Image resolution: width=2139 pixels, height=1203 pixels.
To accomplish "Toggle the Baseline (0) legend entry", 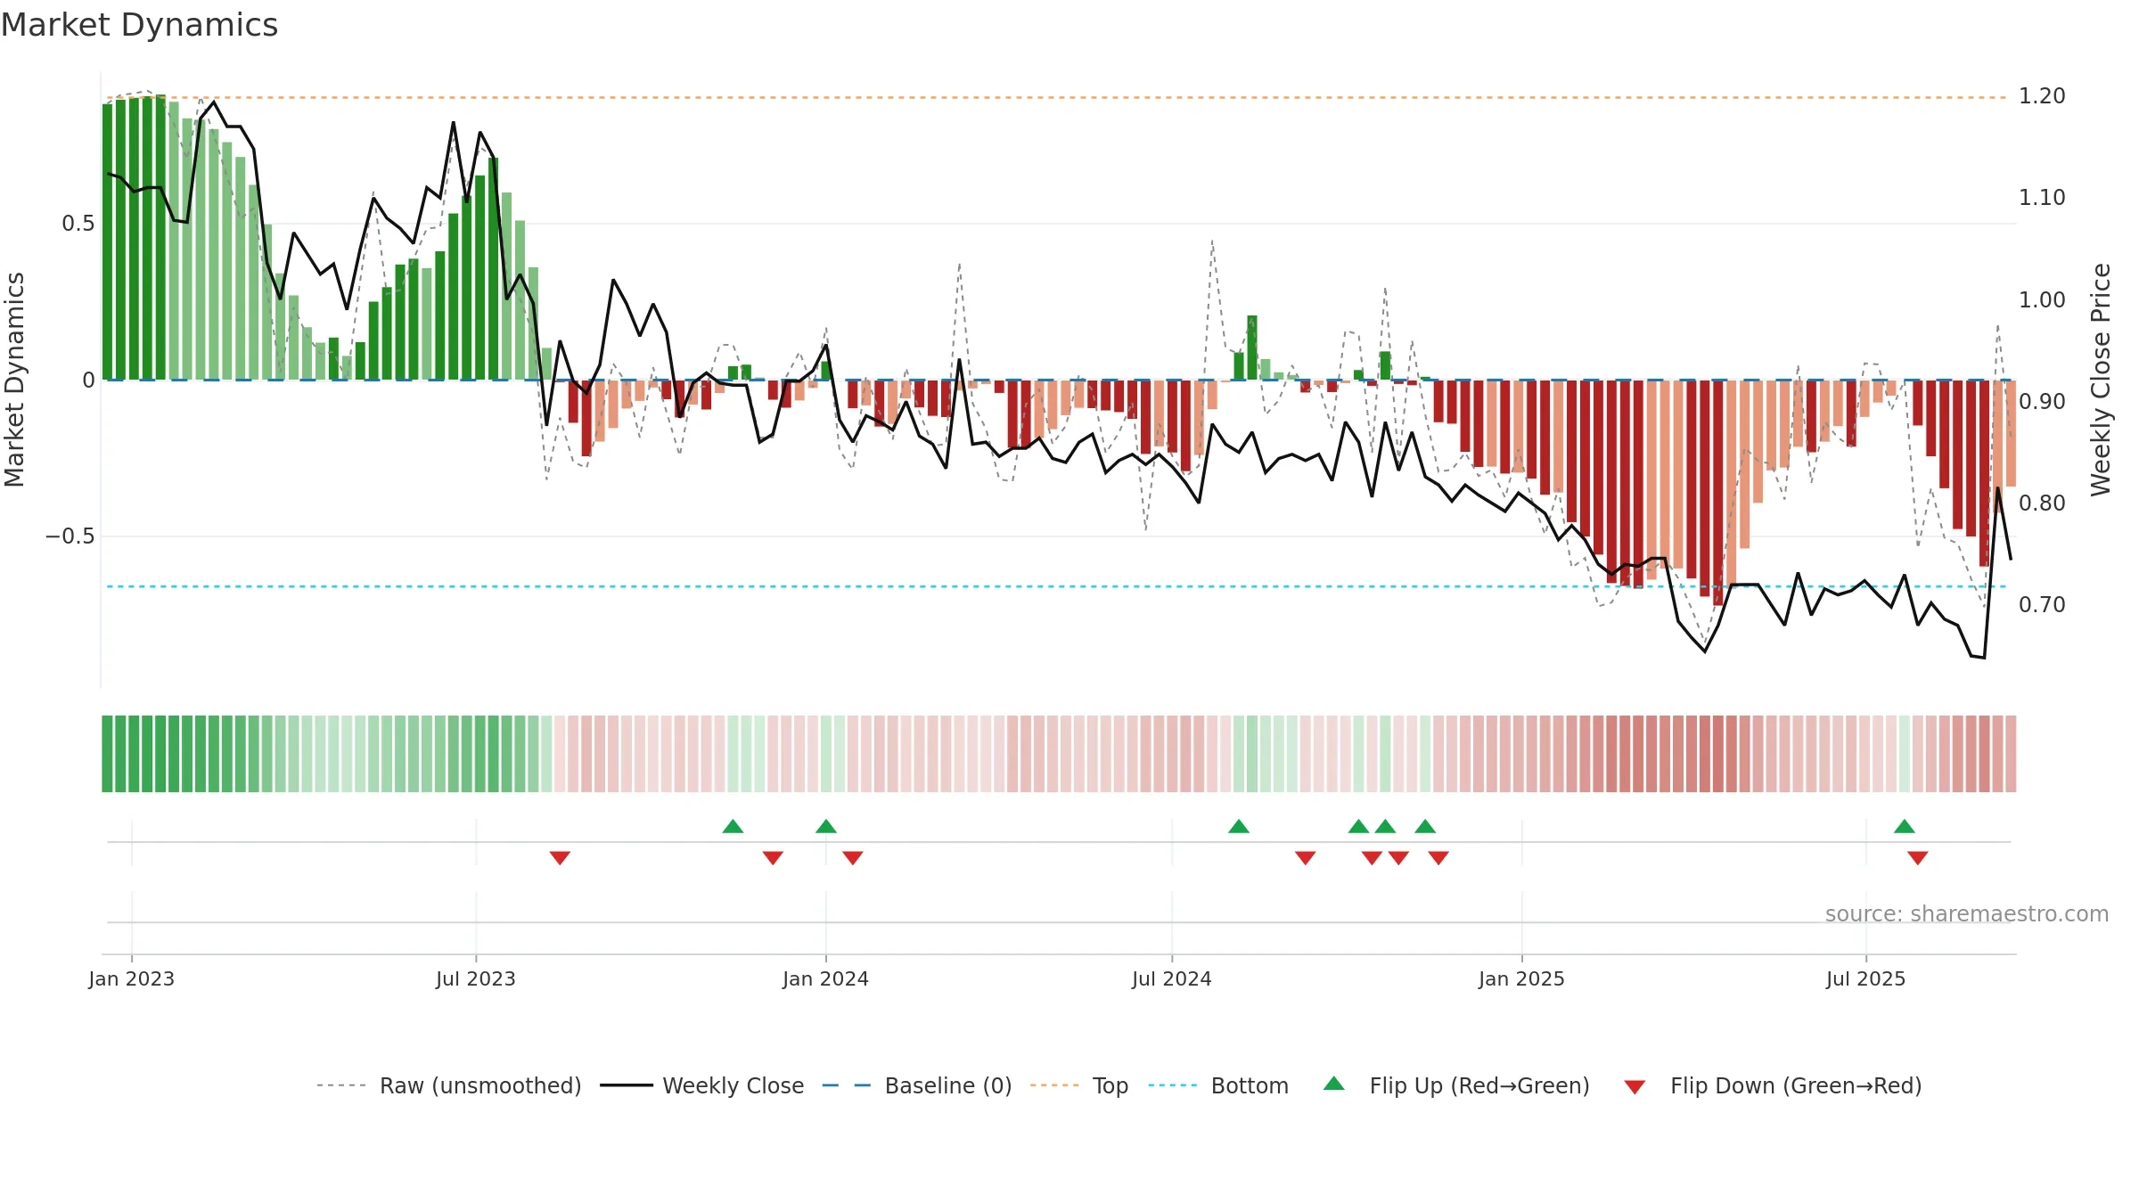I will point(917,1085).
